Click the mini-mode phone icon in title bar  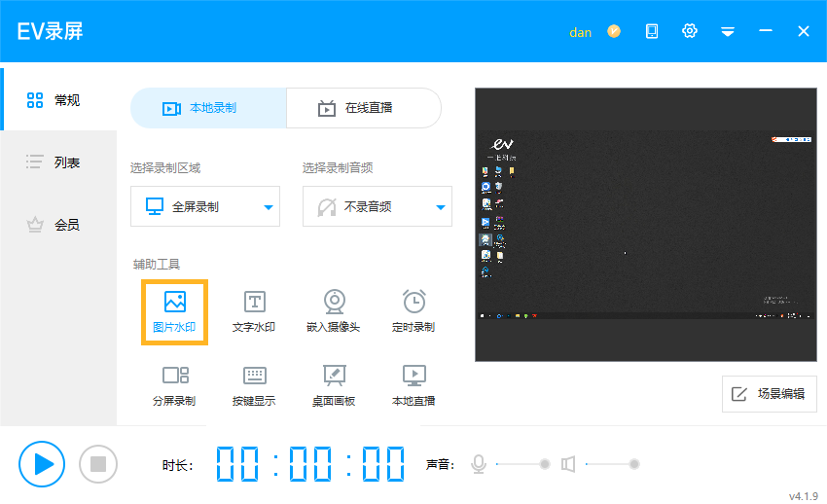tap(652, 32)
